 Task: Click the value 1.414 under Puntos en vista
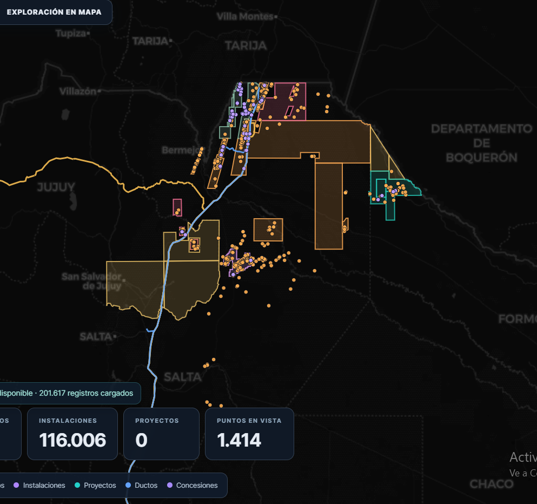pyautogui.click(x=238, y=440)
